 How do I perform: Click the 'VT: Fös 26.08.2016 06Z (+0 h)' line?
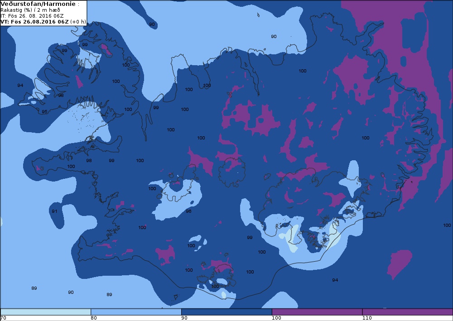(43, 22)
